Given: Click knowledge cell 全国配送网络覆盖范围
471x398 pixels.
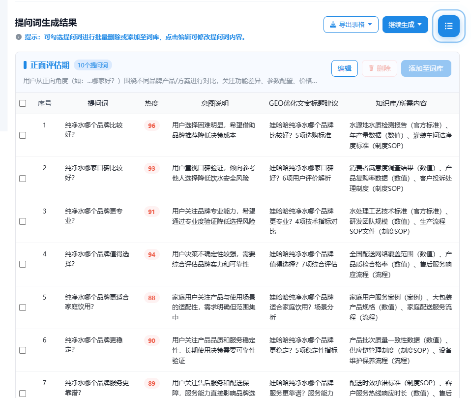Looking at the screenshot, I should (382, 254).
